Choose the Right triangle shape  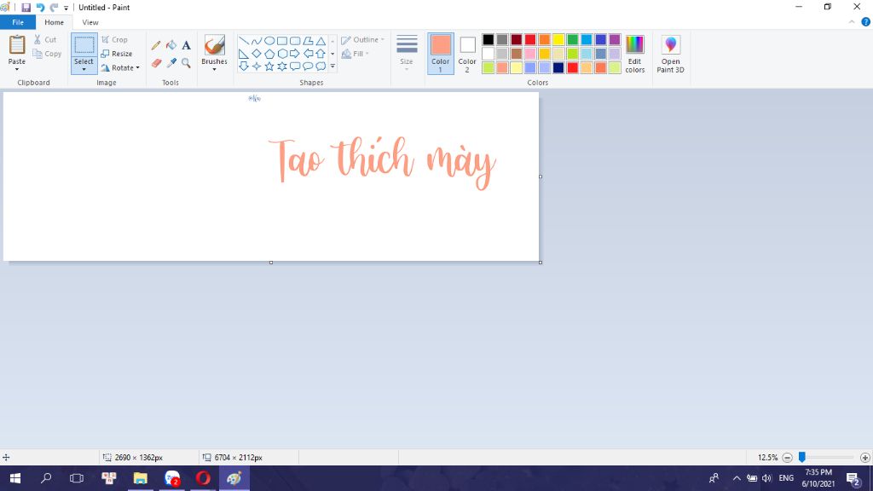[244, 54]
